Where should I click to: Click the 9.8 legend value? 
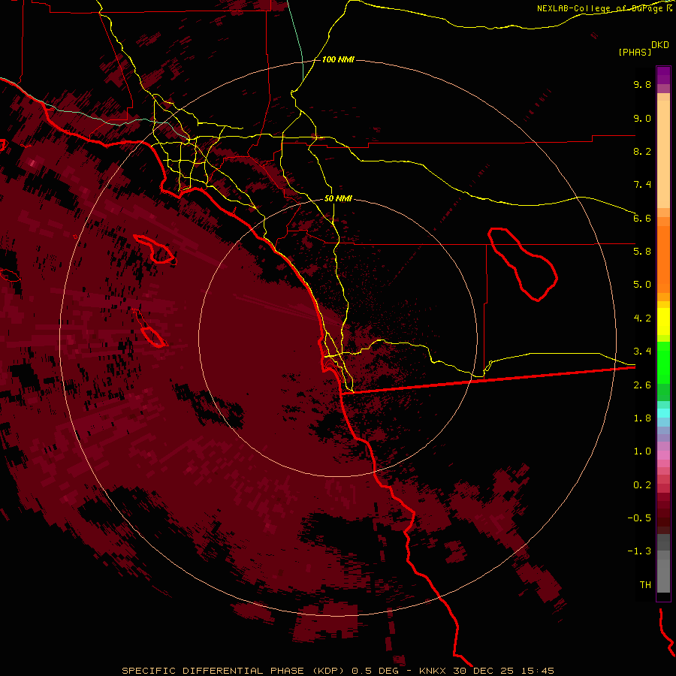(642, 84)
